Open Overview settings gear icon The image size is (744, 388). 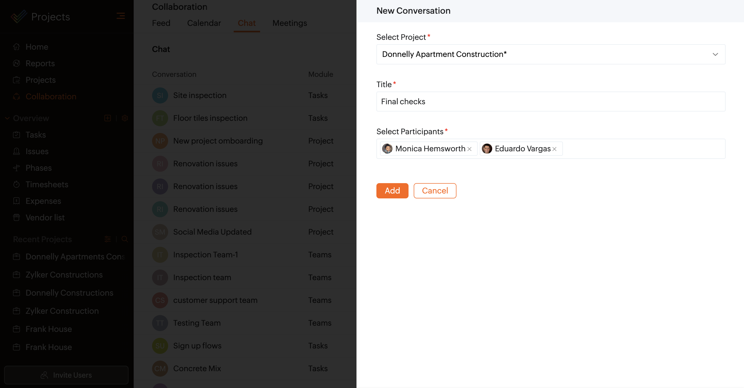tap(125, 118)
